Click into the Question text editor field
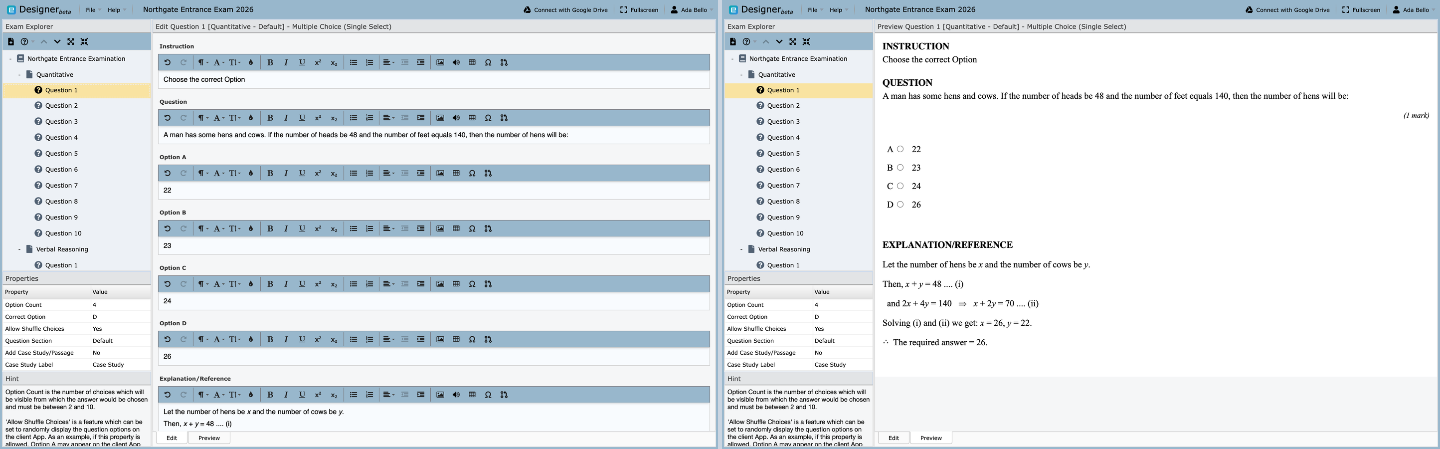 pos(434,135)
